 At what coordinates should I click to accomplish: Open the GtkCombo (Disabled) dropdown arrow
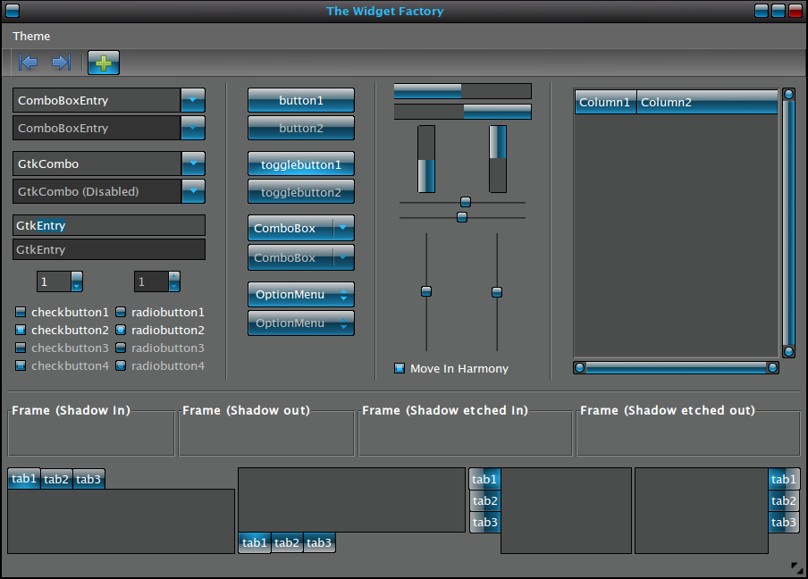[193, 191]
